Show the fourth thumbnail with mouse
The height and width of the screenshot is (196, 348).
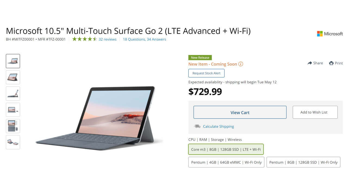coord(13,110)
